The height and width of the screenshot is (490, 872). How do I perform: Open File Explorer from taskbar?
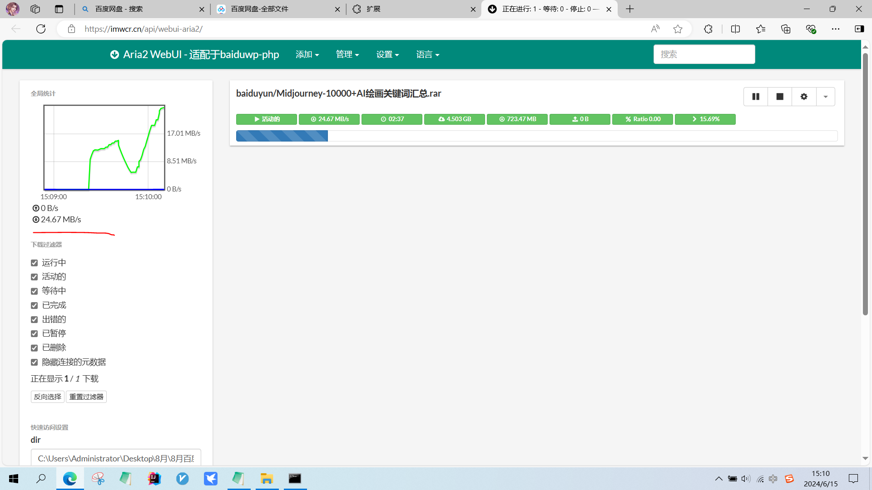[267, 479]
